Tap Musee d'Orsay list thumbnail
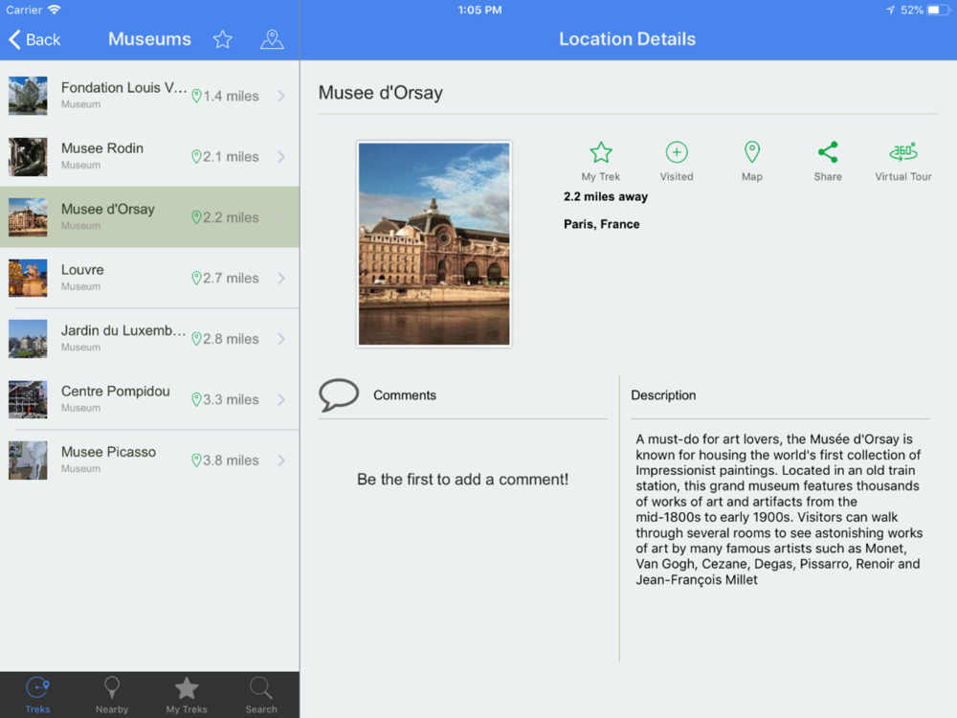The width and height of the screenshot is (957, 718). click(28, 217)
